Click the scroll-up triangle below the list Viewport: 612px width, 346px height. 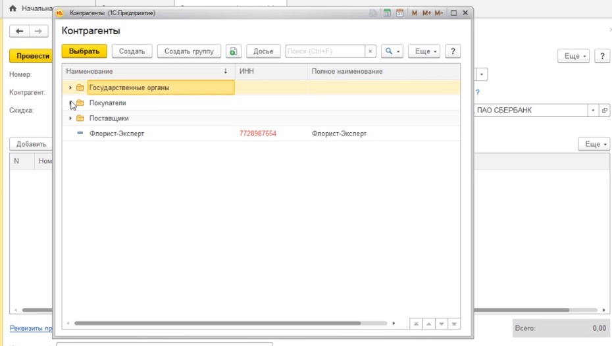428,324
